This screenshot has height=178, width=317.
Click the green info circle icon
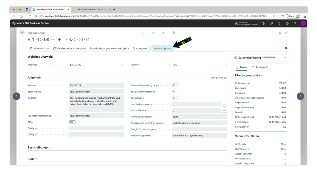286,48
